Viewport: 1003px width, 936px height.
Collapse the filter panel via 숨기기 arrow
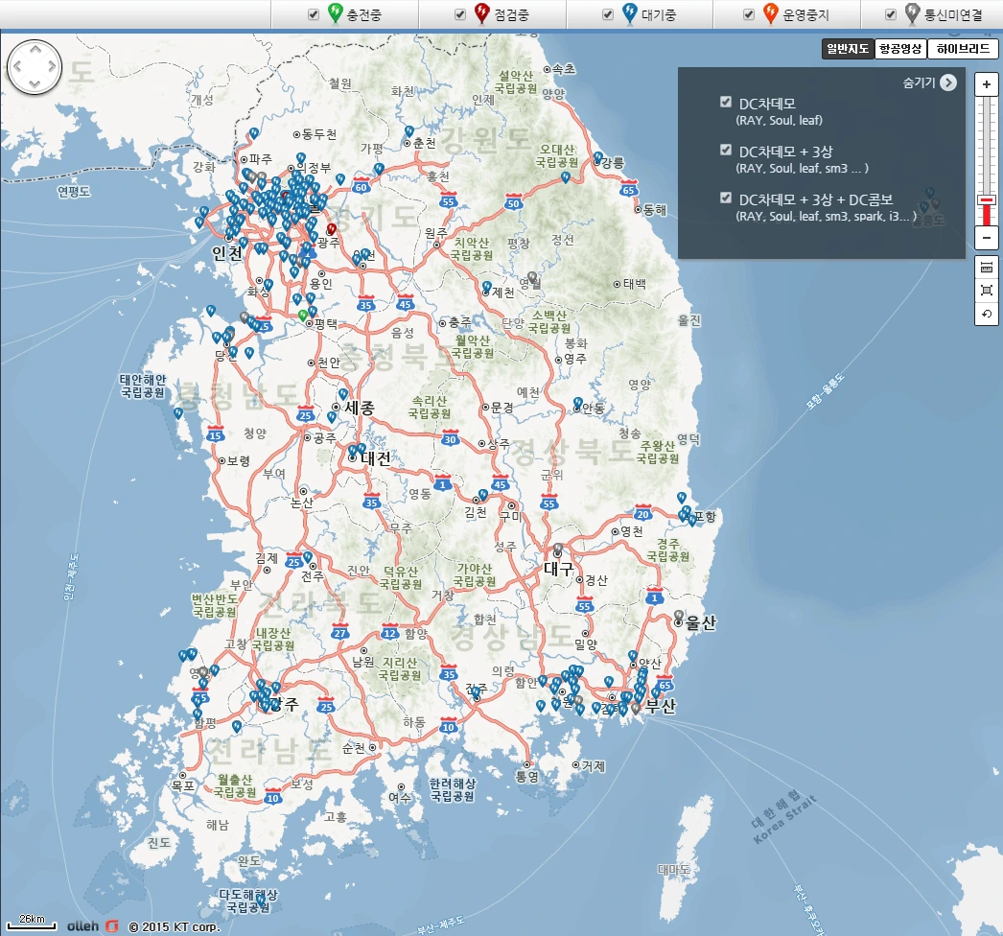pyautogui.click(x=948, y=82)
